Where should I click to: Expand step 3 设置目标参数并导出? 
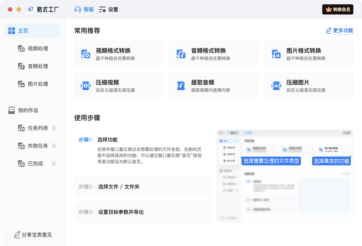click(x=142, y=212)
